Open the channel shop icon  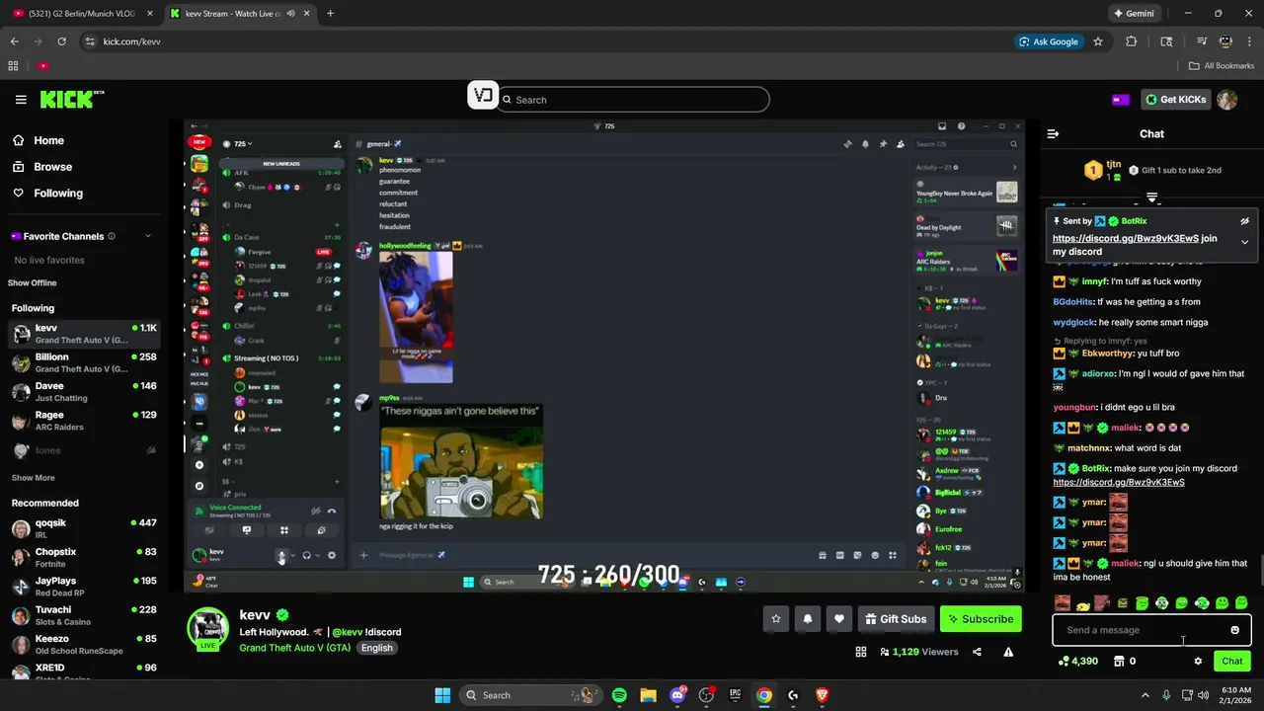coord(1119,662)
